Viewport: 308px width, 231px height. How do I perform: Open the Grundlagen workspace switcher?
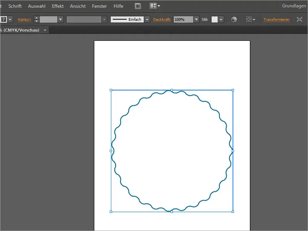294,6
